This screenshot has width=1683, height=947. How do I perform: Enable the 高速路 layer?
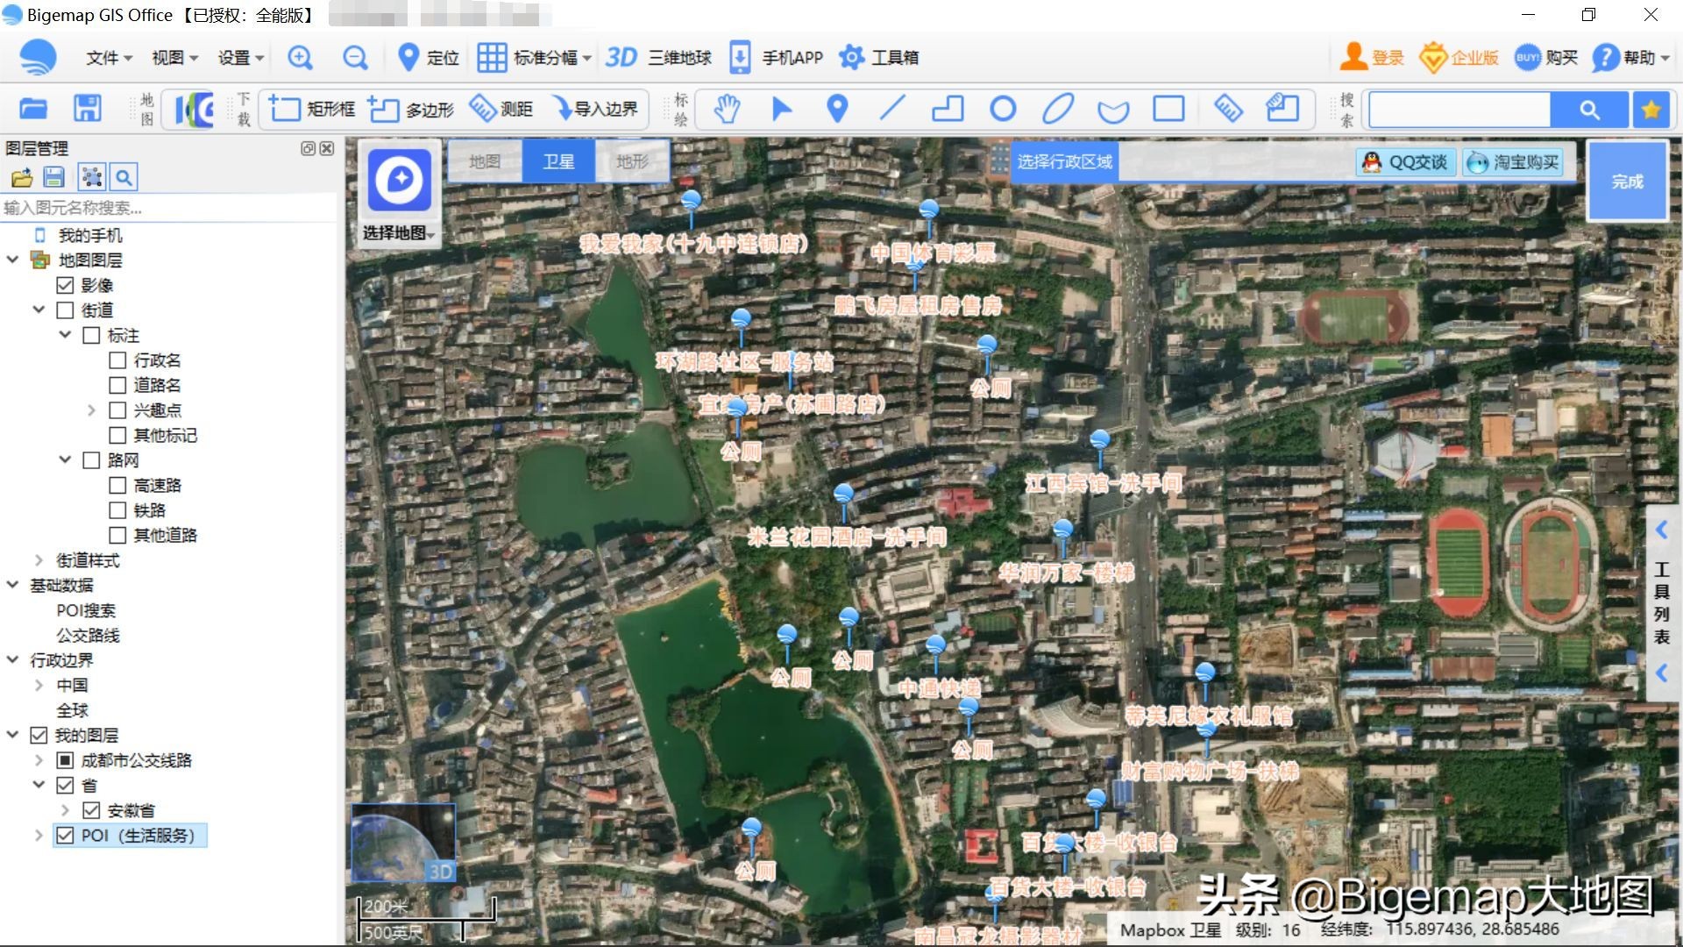[118, 485]
